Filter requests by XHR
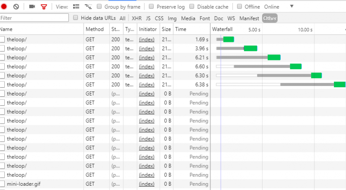 pos(137,18)
